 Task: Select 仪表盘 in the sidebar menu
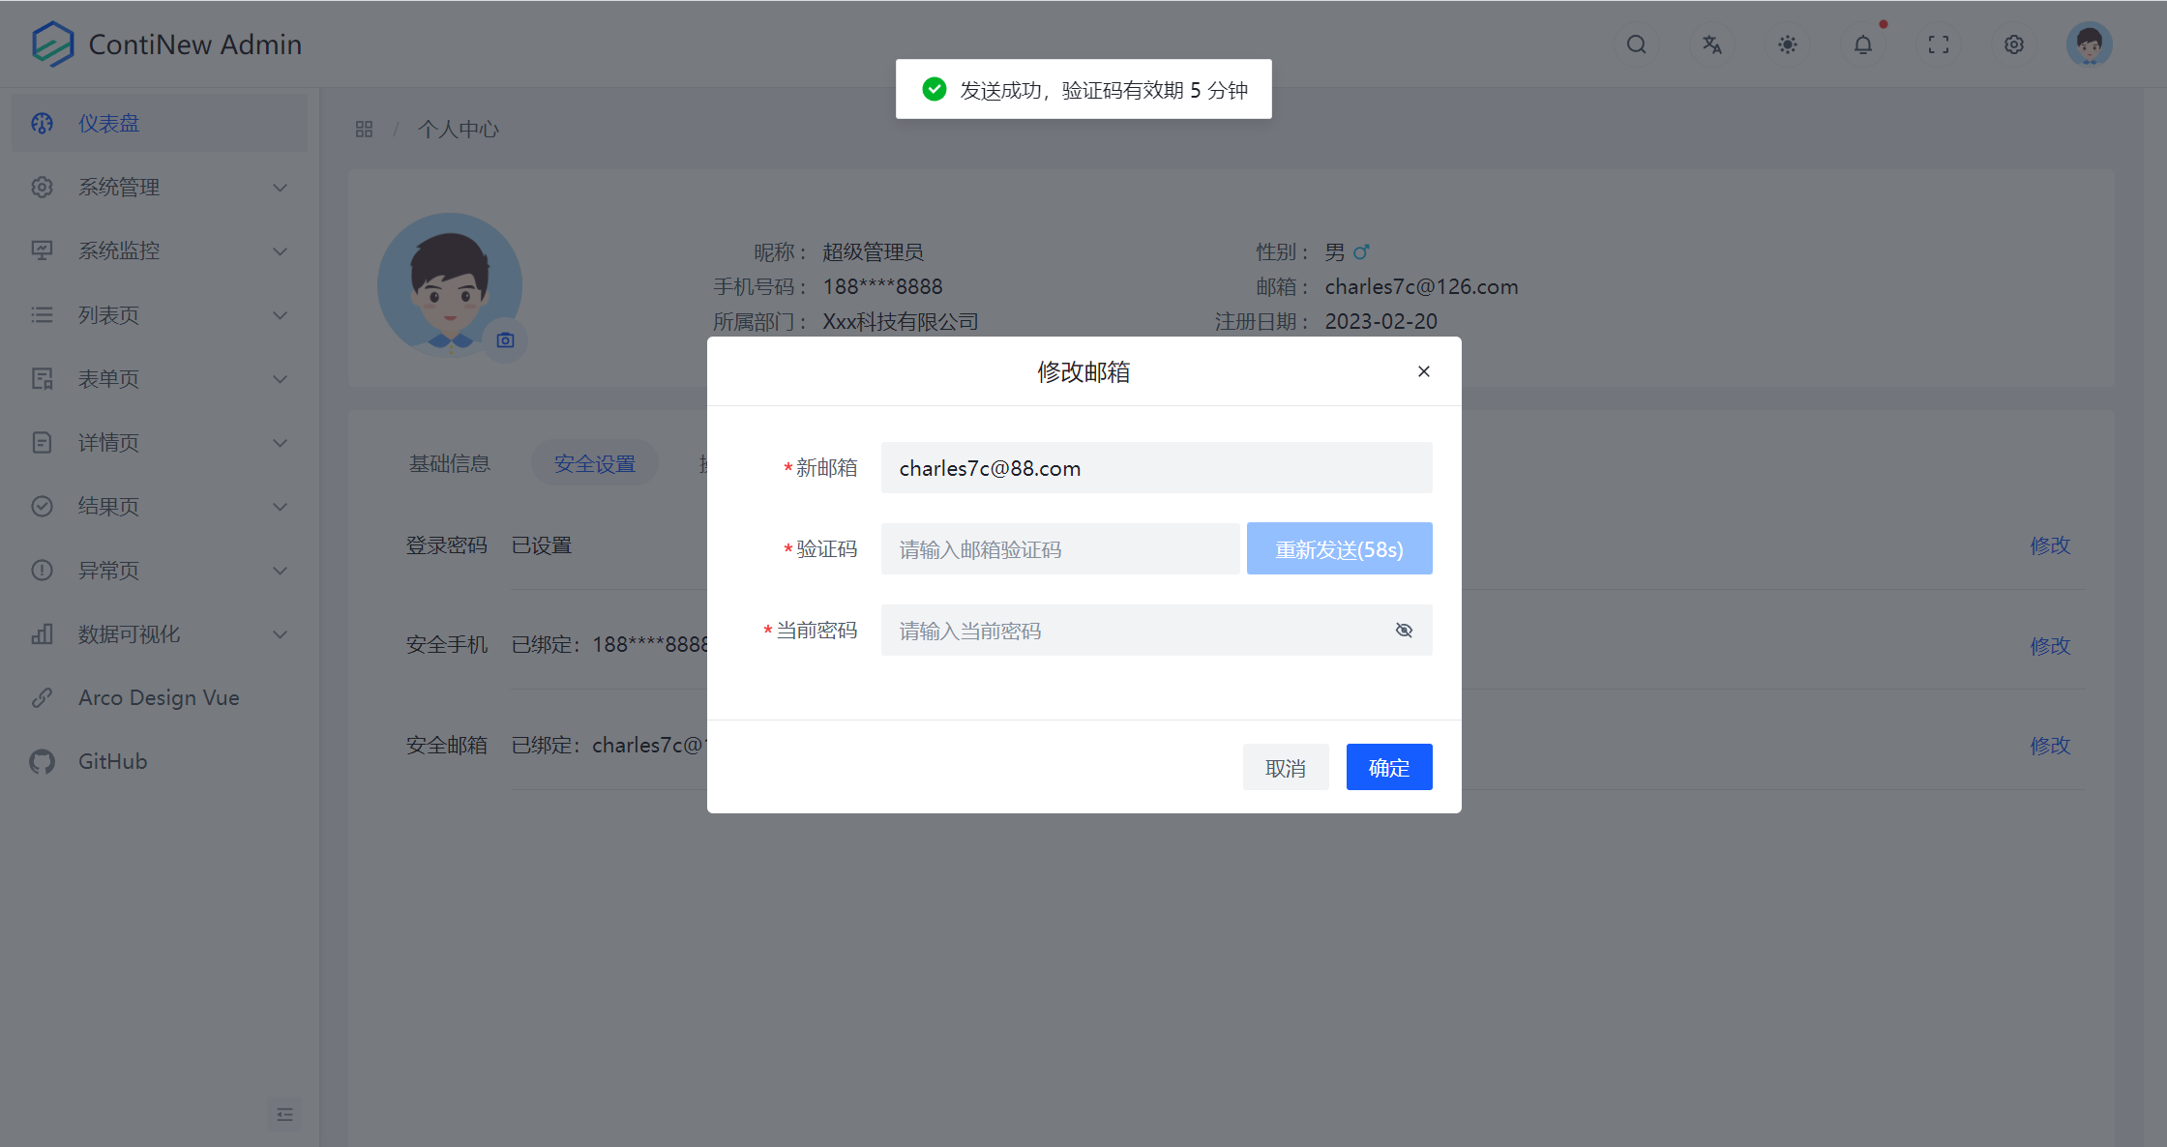pyautogui.click(x=160, y=124)
